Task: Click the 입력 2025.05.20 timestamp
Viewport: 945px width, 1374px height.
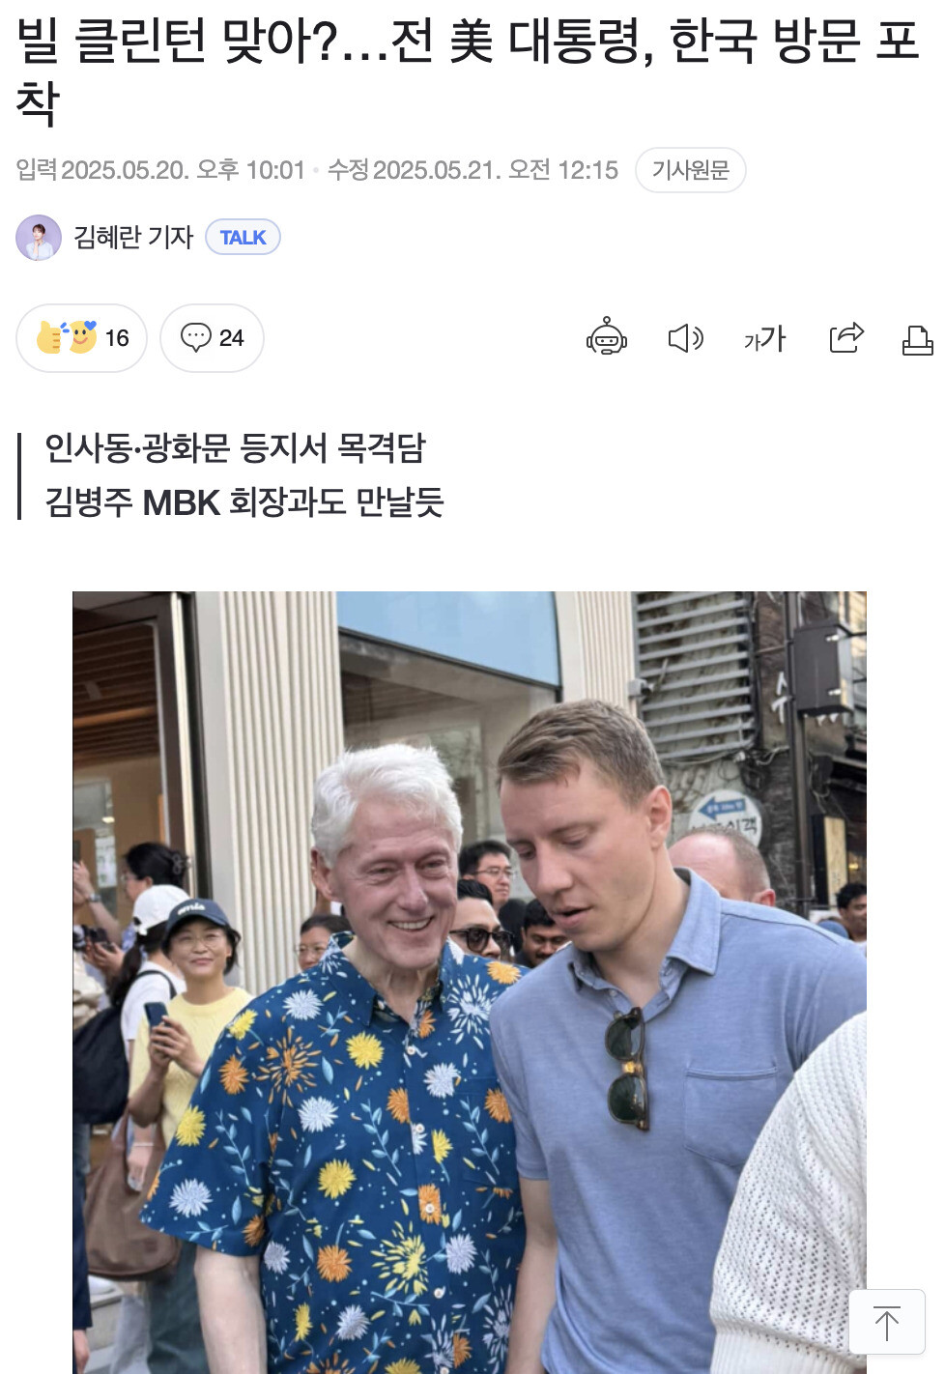Action: click(160, 170)
